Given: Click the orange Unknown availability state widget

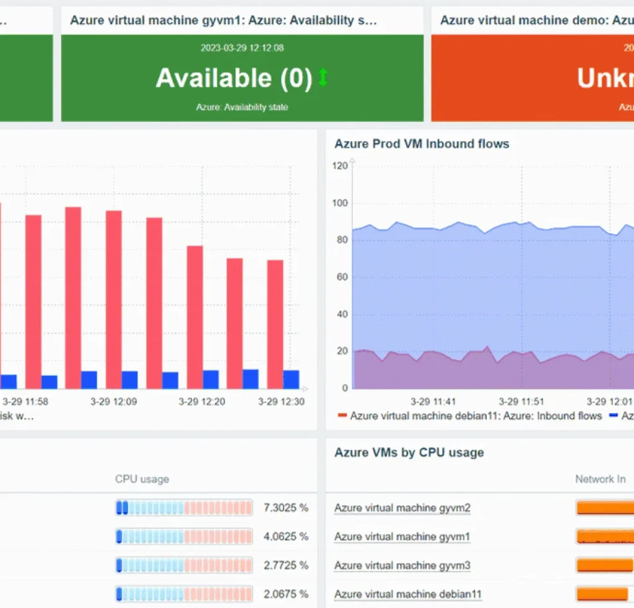Looking at the screenshot, I should tap(532, 78).
